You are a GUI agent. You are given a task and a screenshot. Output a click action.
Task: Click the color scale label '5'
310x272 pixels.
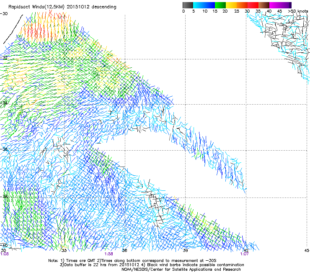click(194, 11)
